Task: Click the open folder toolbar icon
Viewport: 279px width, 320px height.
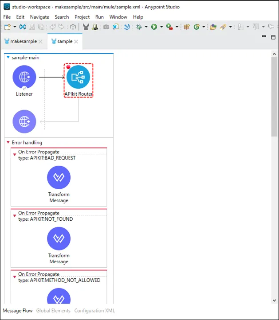Action: coord(213,27)
